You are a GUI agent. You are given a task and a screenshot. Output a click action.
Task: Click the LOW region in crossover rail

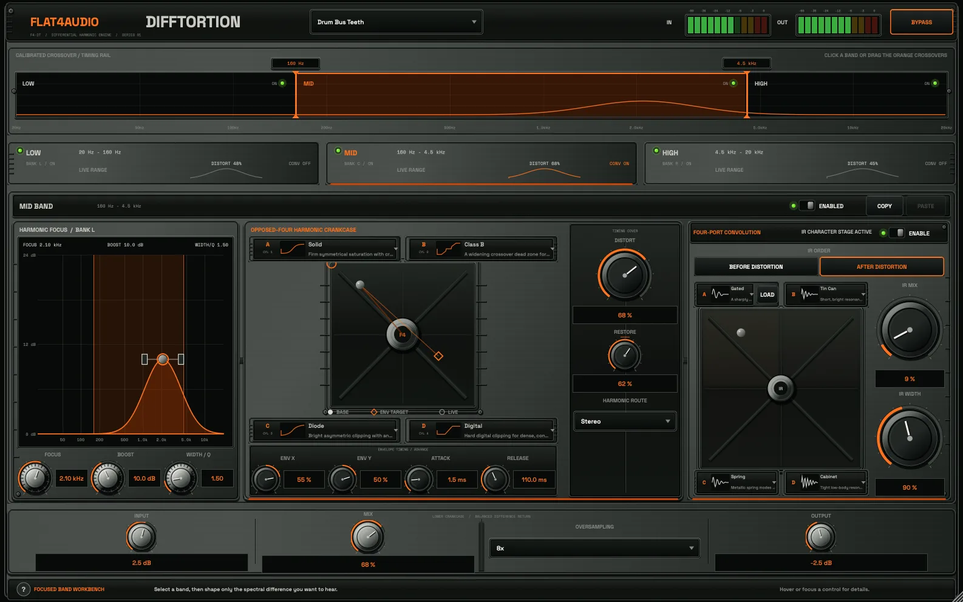tap(155, 94)
